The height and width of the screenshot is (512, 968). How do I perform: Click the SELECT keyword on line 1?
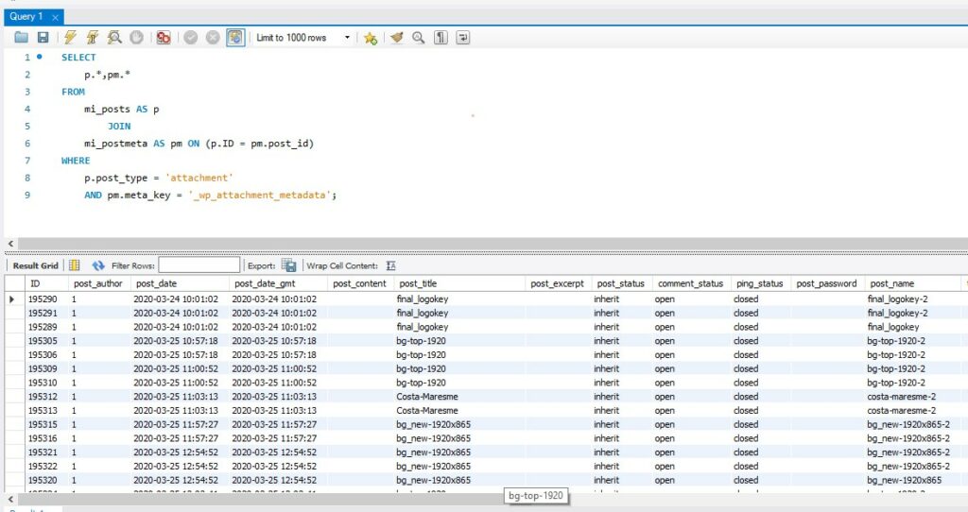(x=78, y=58)
